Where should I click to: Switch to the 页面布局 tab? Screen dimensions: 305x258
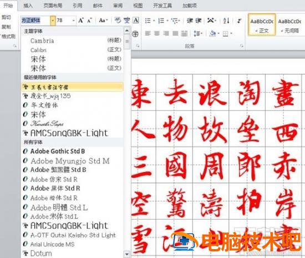53,6
